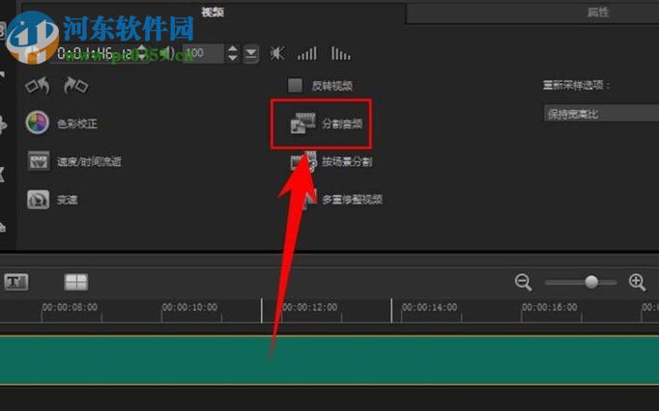Zoom out the timeline with the minus magnifier
Viewport: 659px width, 411px height.
click(x=524, y=282)
